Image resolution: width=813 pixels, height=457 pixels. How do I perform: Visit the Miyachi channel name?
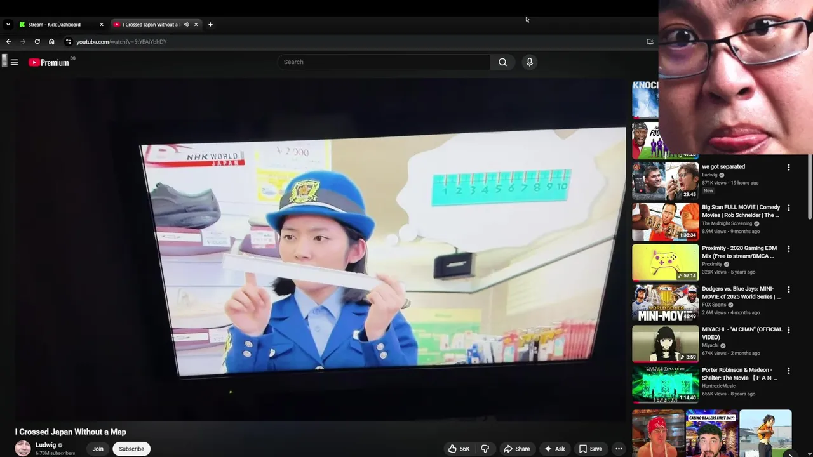point(710,345)
